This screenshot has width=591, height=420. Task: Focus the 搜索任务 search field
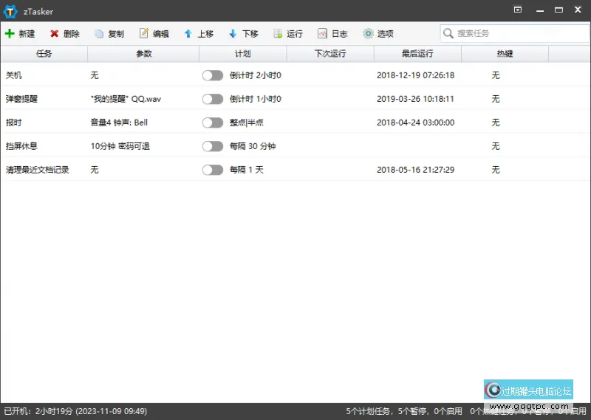coord(514,33)
